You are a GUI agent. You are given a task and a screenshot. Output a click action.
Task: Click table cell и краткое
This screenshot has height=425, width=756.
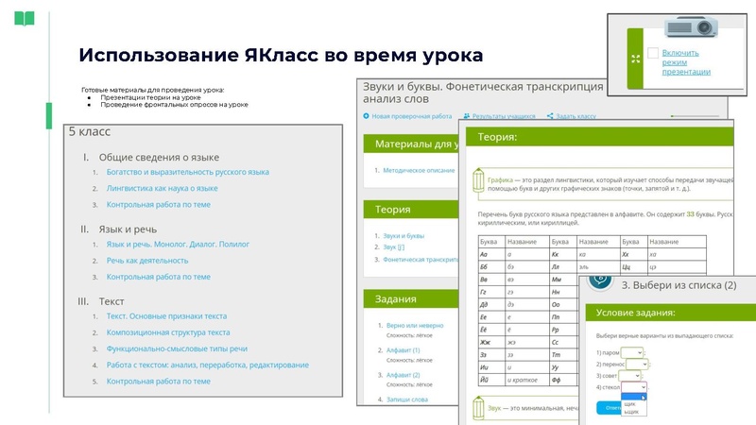coord(526,380)
